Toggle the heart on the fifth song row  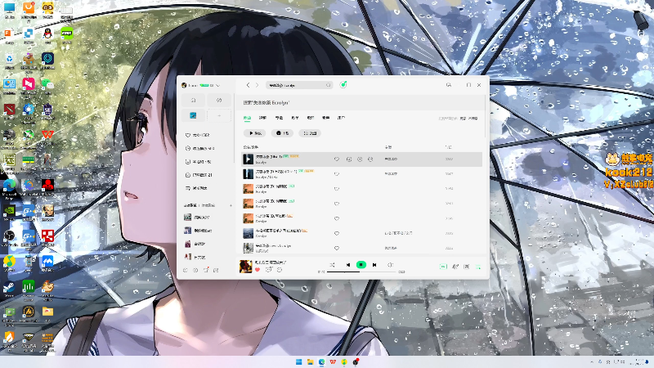pyautogui.click(x=337, y=218)
